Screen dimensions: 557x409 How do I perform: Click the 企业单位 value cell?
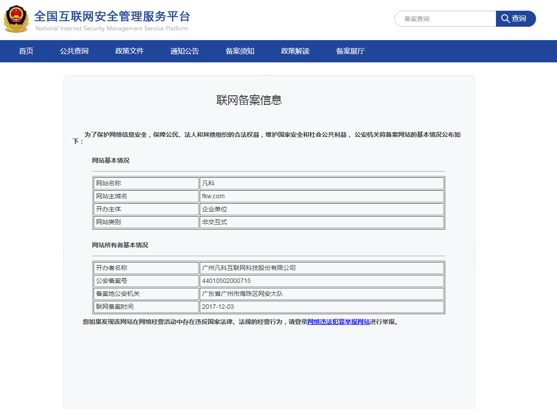click(x=322, y=209)
